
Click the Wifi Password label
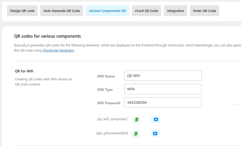tap(108, 103)
